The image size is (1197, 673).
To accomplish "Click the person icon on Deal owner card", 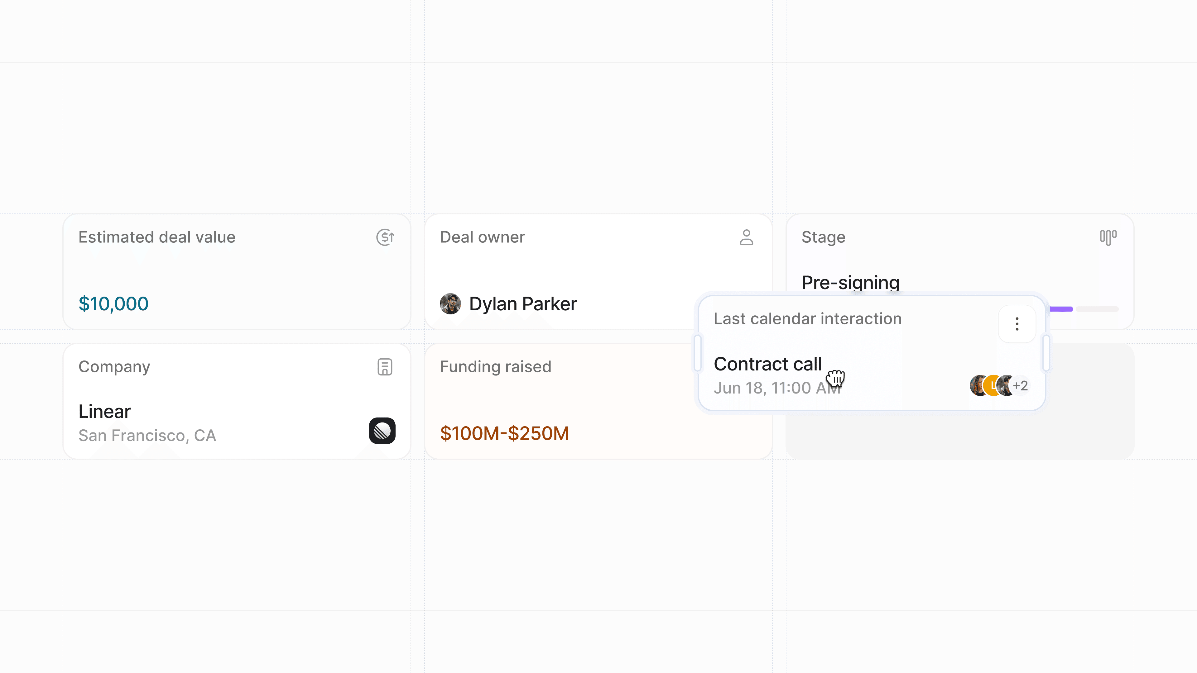I will pyautogui.click(x=746, y=237).
